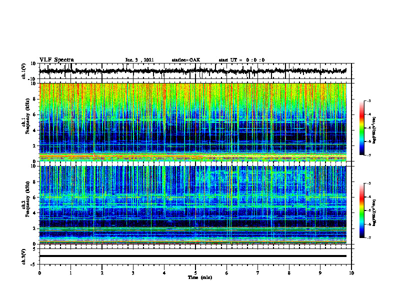The width and height of the screenshot is (396, 306).
Task: Click time axis tick label "1"
Action: point(70,273)
